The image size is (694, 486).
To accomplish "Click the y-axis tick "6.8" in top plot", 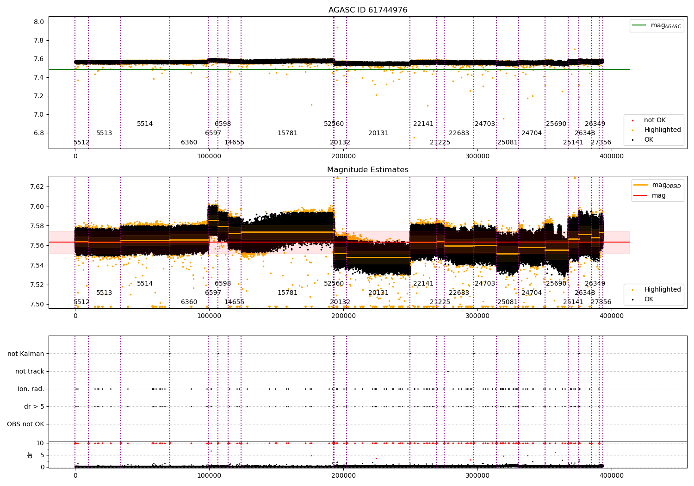I will pos(39,133).
